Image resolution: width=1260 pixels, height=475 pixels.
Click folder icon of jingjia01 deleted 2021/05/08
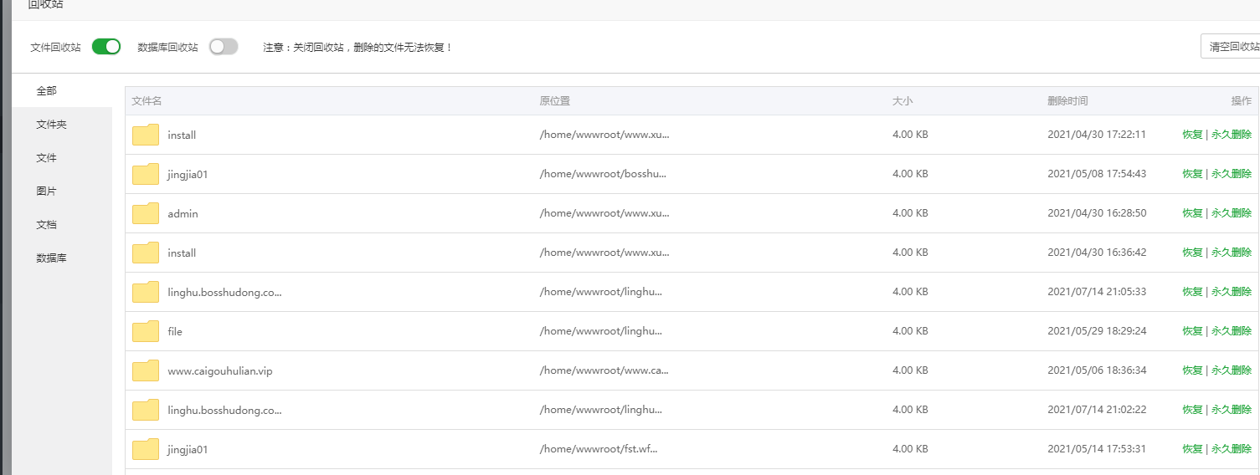tap(146, 174)
